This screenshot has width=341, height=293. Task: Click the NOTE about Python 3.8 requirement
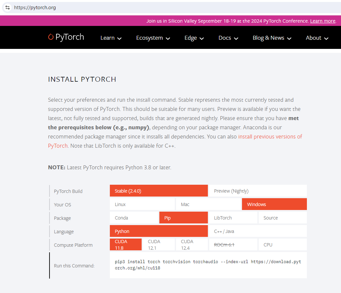point(110,167)
